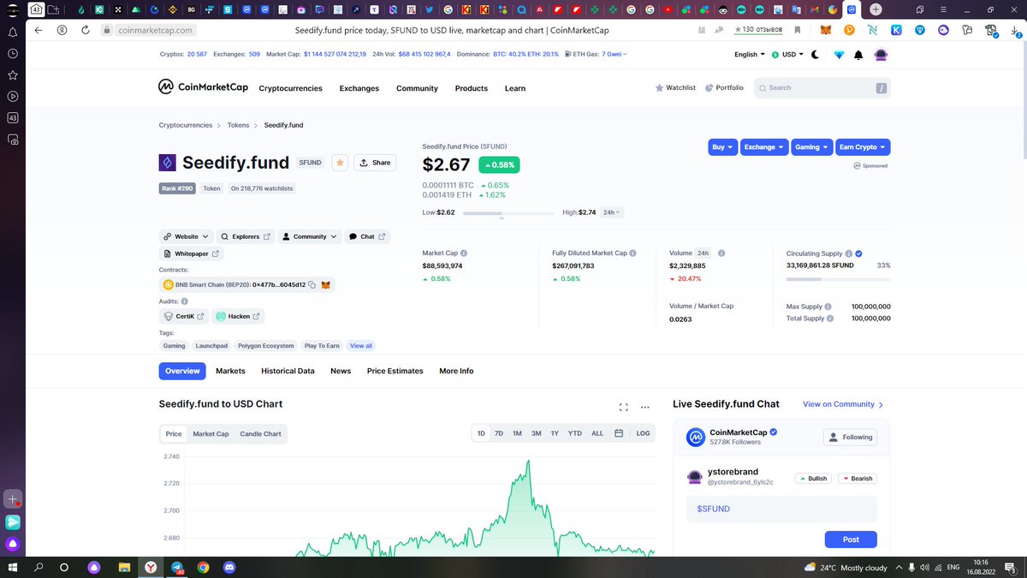Image resolution: width=1027 pixels, height=578 pixels.
Task: Select the 1M chart range
Action: [x=517, y=433]
